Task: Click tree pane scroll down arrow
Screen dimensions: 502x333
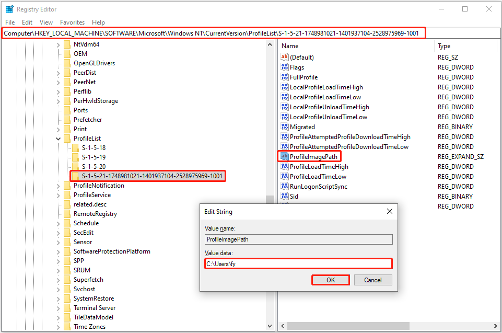Action: [x=270, y=326]
